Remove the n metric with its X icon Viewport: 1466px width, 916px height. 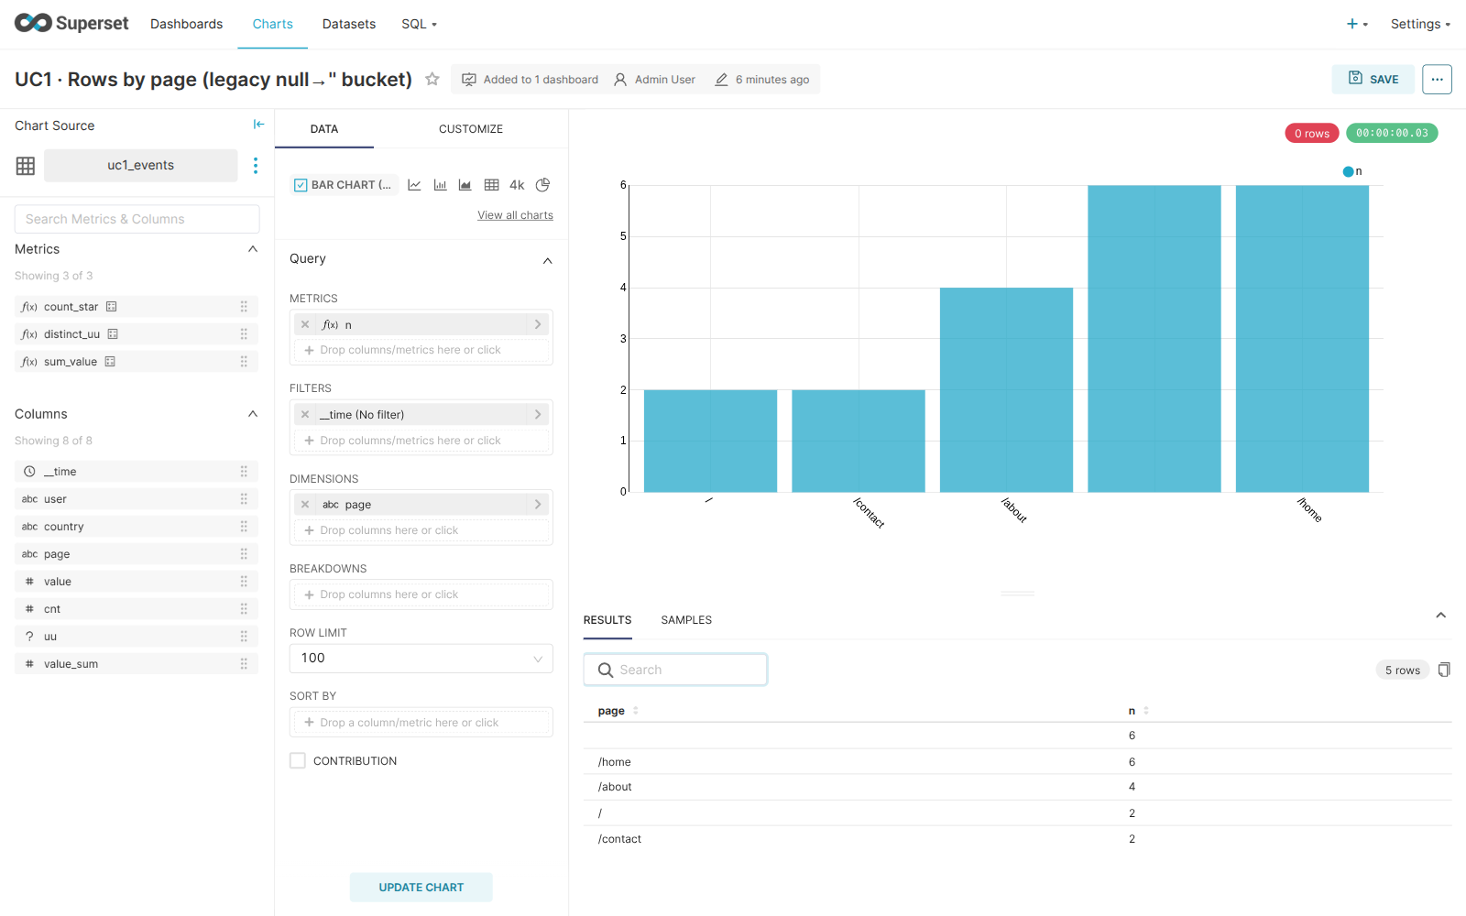pos(305,324)
